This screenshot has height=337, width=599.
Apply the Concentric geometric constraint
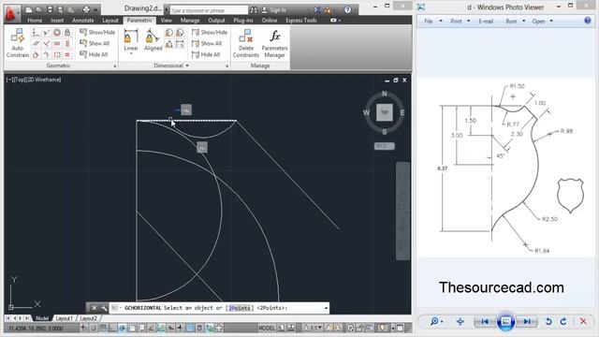[x=57, y=33]
